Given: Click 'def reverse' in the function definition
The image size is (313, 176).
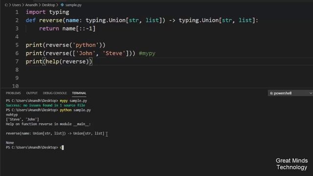Looking at the screenshot, I should coord(44,21).
